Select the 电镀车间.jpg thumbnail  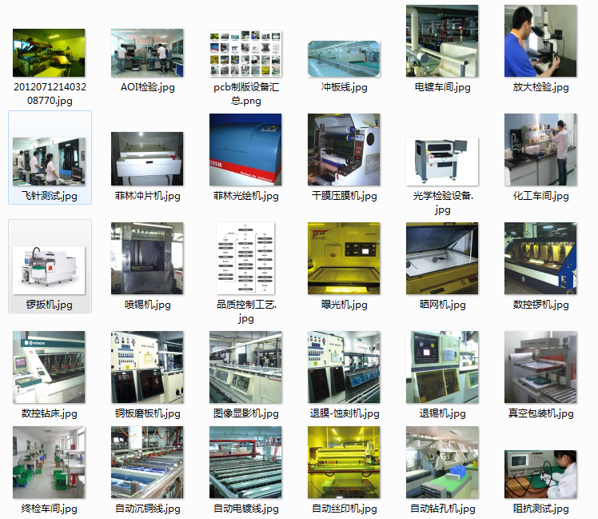(442, 41)
